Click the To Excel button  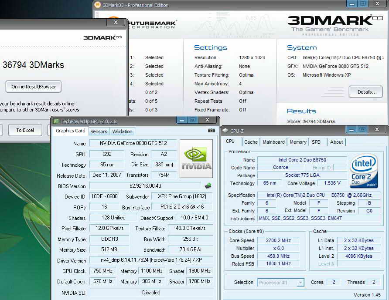click(25, 130)
